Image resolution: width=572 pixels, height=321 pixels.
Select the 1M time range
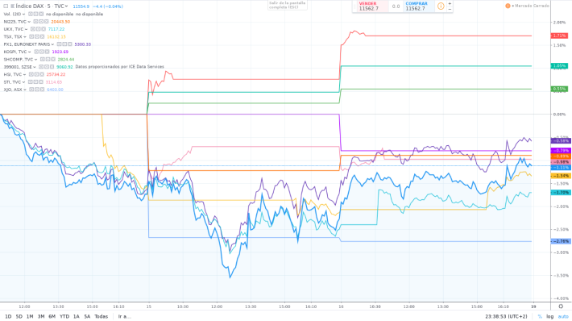30,317
